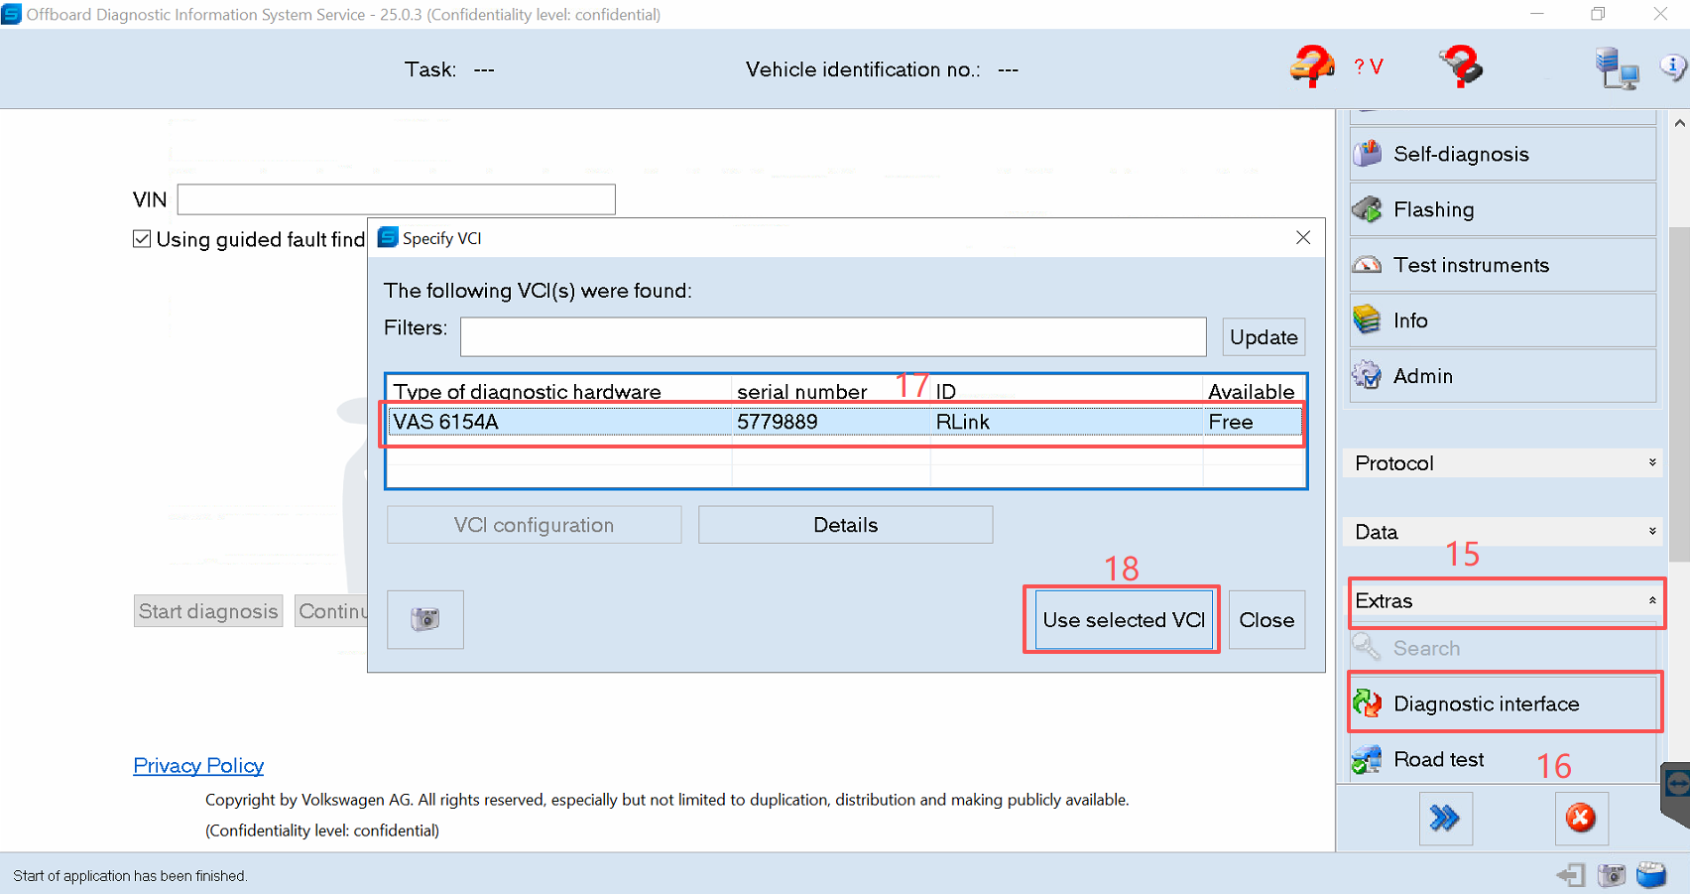Click the Filters text field

point(832,337)
